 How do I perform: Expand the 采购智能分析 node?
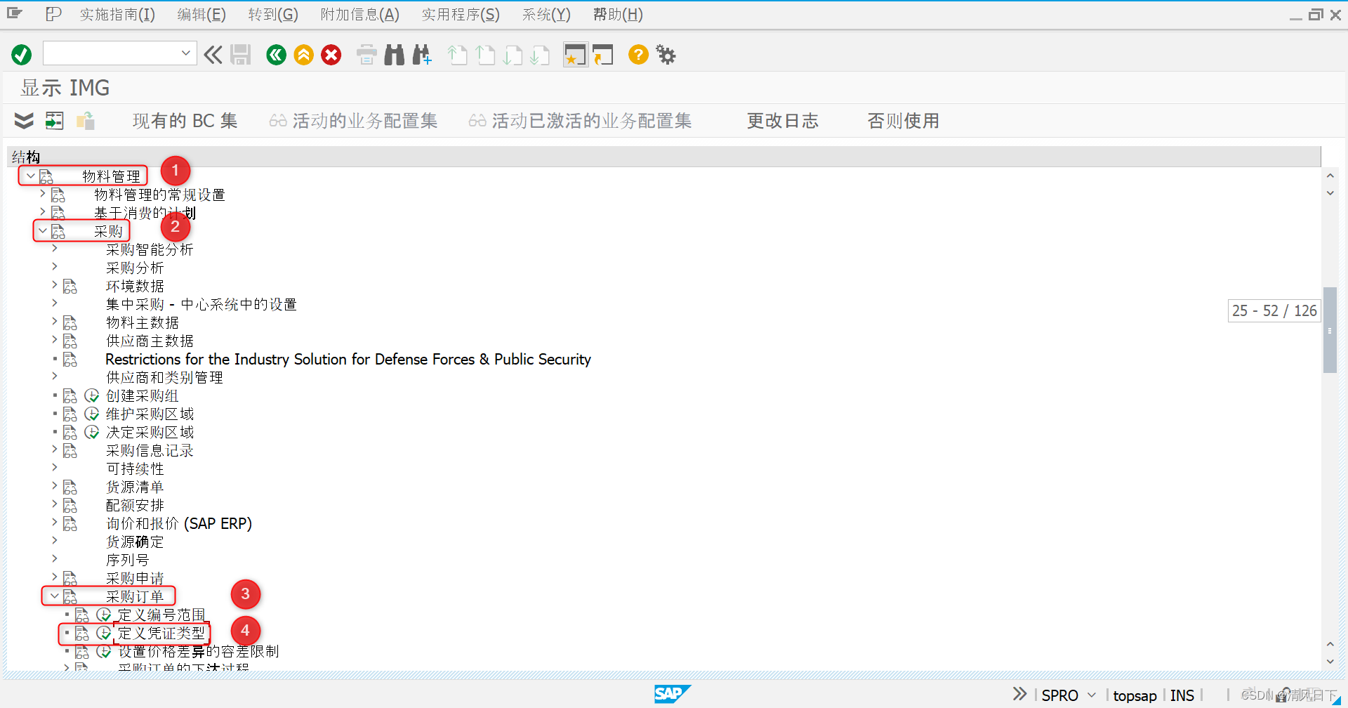pyautogui.click(x=55, y=248)
